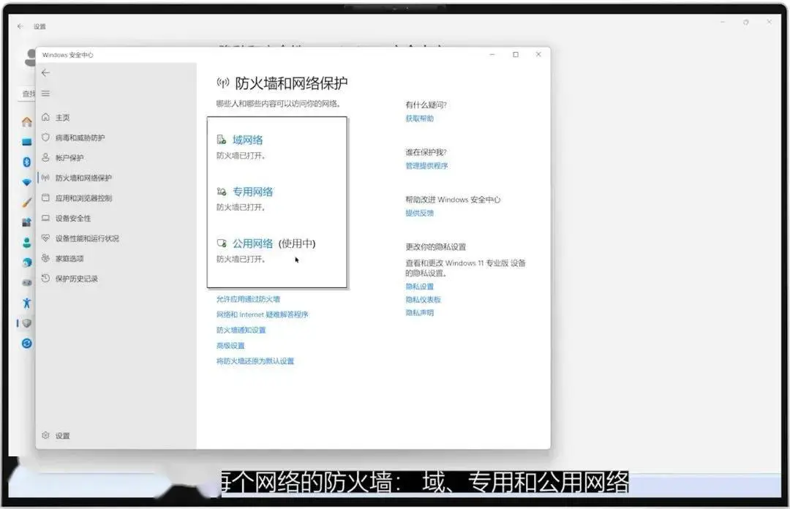Open 隐私声明 link
The height and width of the screenshot is (509, 790).
tap(419, 313)
